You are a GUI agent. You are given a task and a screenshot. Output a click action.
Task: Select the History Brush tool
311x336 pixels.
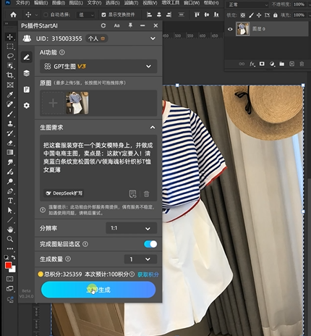click(10, 133)
